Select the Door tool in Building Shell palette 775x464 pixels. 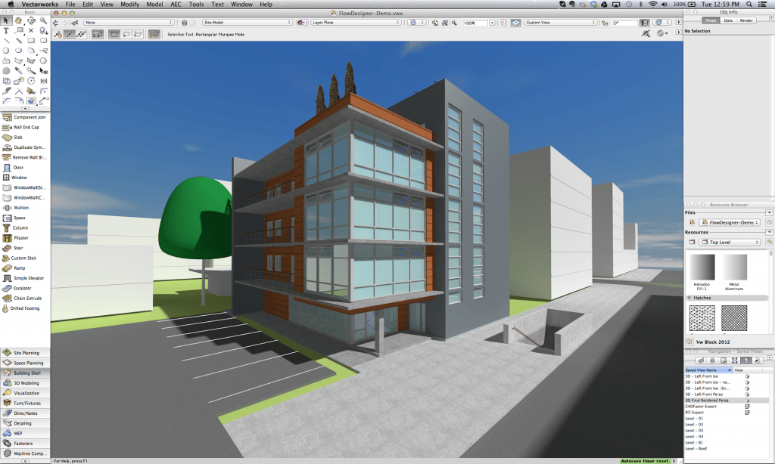[19, 167]
